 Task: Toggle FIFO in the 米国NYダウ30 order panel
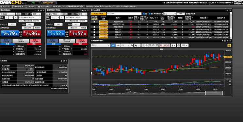click(76, 25)
